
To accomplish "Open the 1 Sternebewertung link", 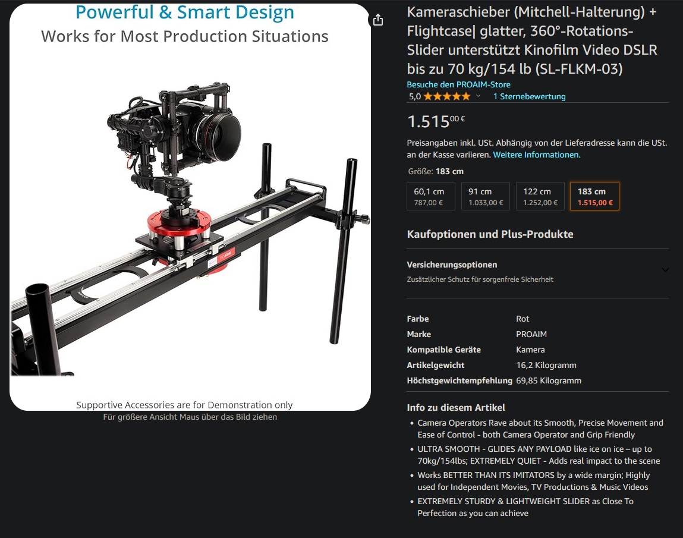I will pyautogui.click(x=529, y=96).
